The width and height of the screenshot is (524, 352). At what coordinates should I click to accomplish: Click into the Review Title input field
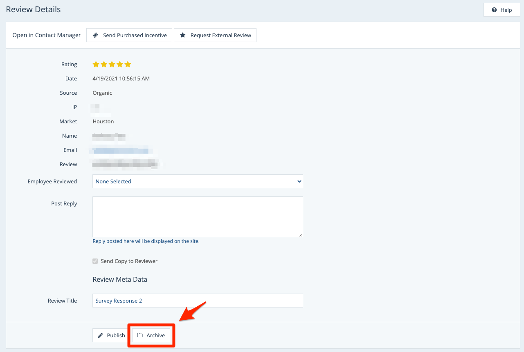[198, 301]
